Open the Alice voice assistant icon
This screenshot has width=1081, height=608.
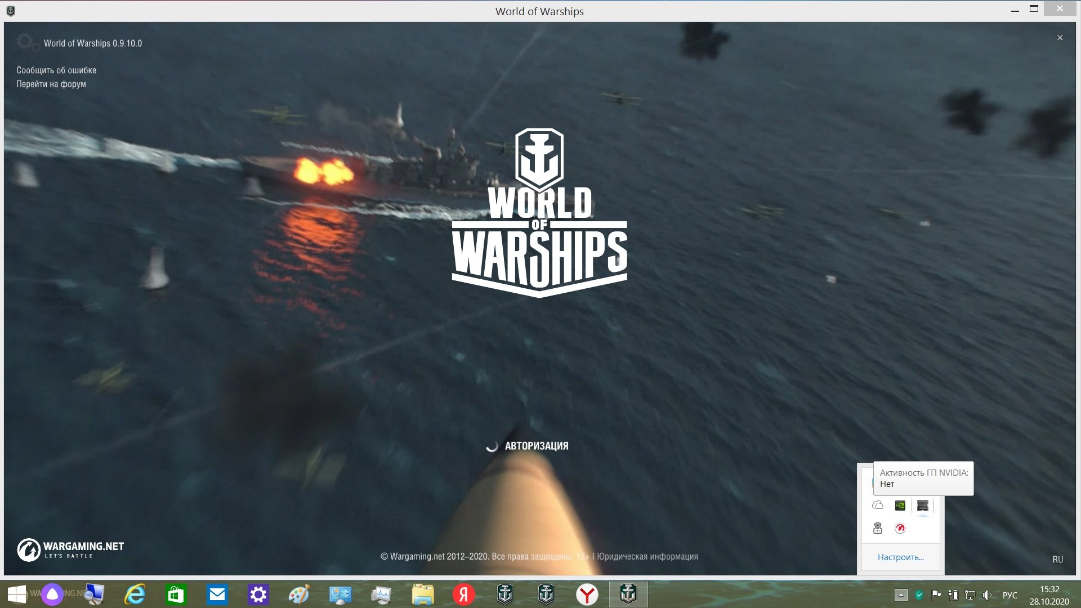(52, 594)
